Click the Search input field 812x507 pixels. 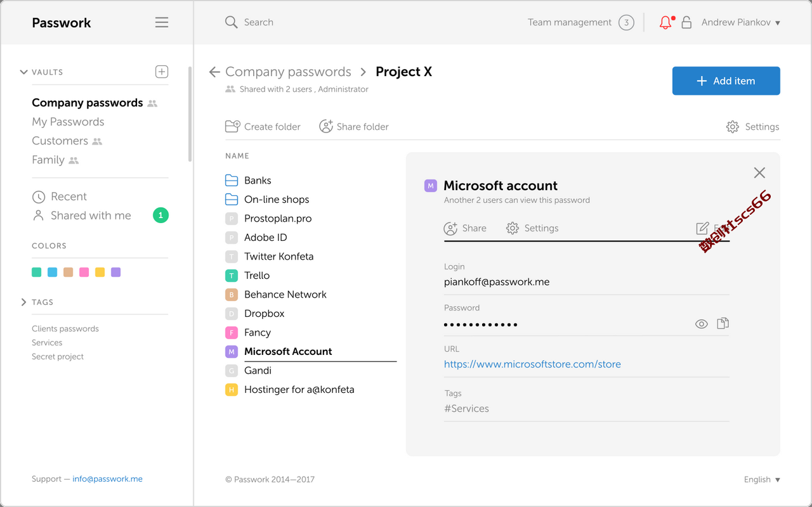click(x=259, y=22)
